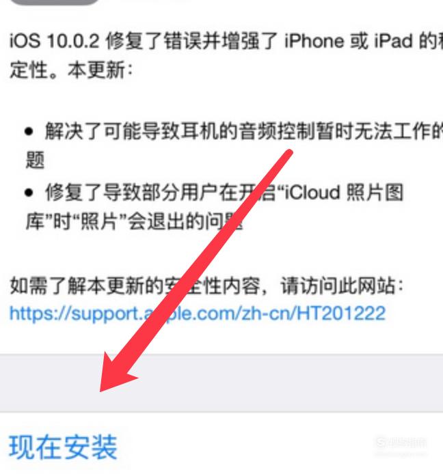Image resolution: width=443 pixels, height=474 pixels.
Task: Tap the 定性。本更新 line of text
Action: pyautogui.click(x=71, y=70)
